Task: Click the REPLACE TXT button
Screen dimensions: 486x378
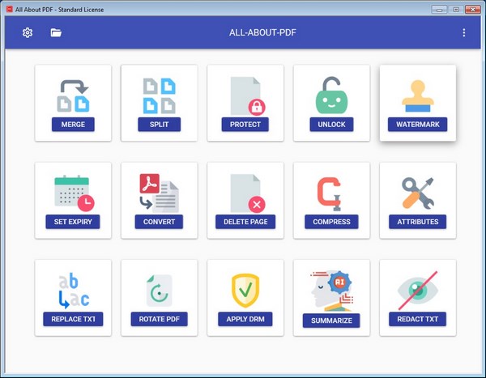Action: click(73, 319)
